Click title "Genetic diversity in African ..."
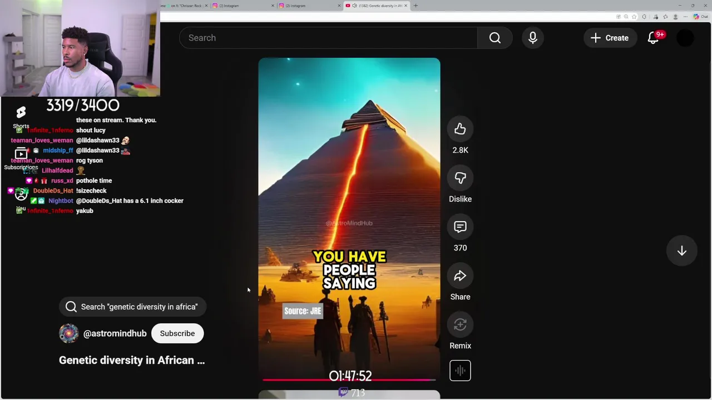The height and width of the screenshot is (400, 712). click(132, 360)
